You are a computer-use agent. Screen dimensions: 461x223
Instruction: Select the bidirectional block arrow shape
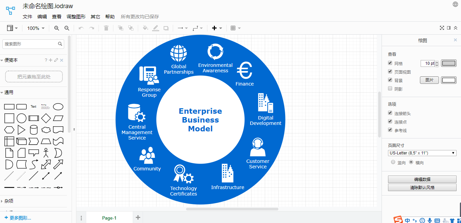click(46, 164)
